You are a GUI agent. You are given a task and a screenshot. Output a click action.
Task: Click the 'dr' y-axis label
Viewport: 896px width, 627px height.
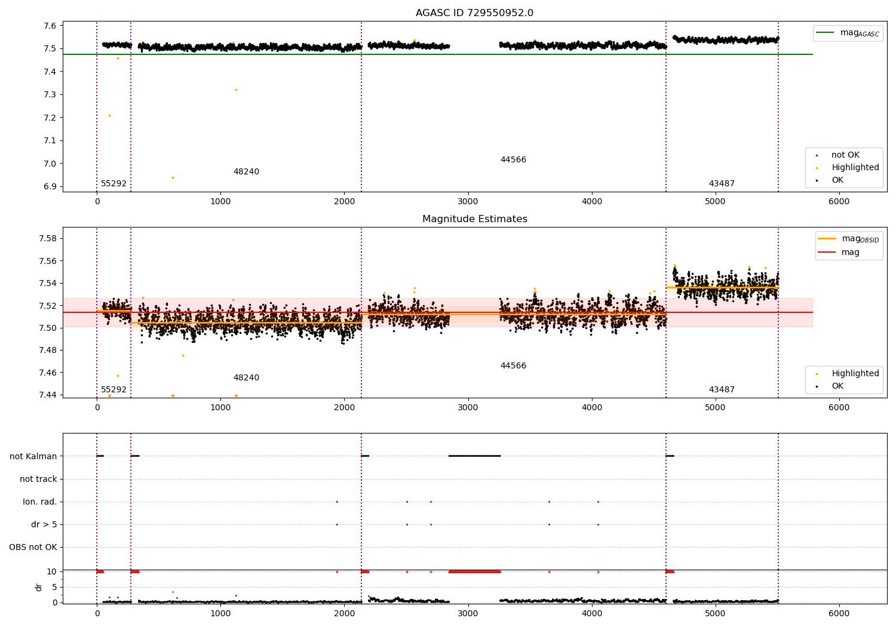click(38, 587)
